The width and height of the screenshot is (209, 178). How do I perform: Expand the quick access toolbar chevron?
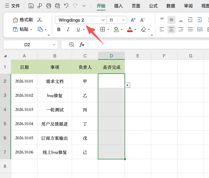[84, 6]
